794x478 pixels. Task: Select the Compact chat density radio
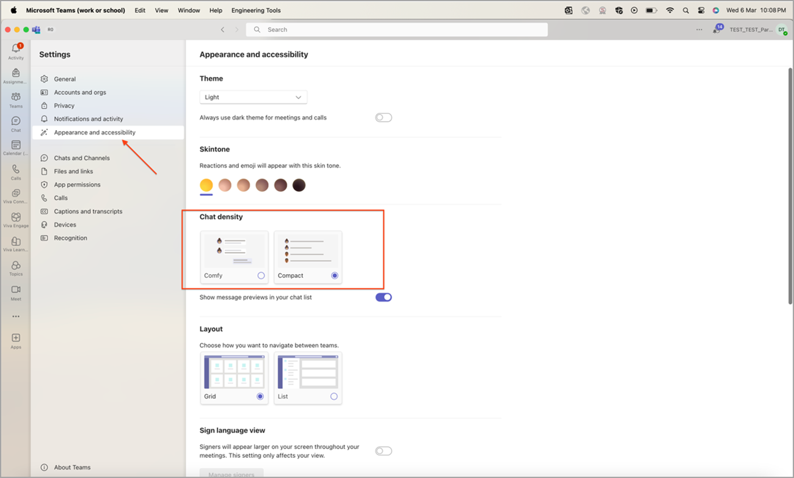pyautogui.click(x=335, y=276)
